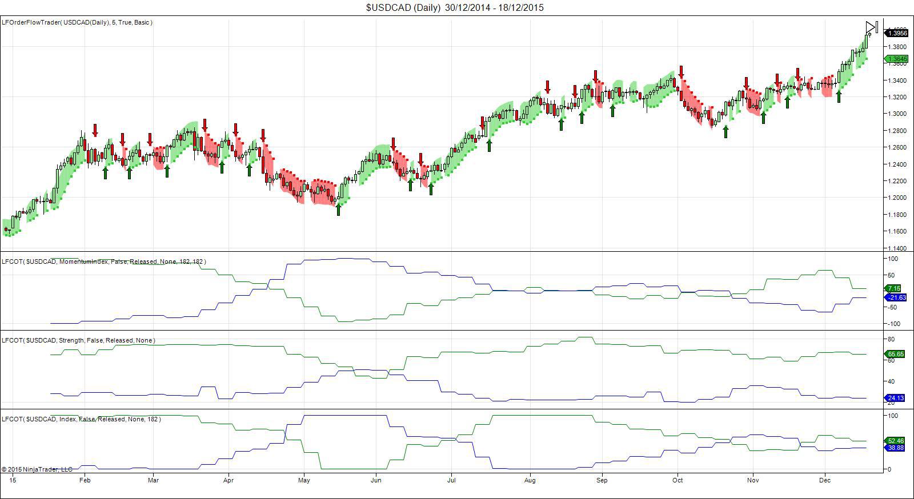This screenshot has height=499, width=914.
Task: Click the May label on time axis
Action: tap(304, 481)
